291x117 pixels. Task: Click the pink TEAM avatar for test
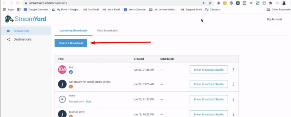tap(62, 70)
